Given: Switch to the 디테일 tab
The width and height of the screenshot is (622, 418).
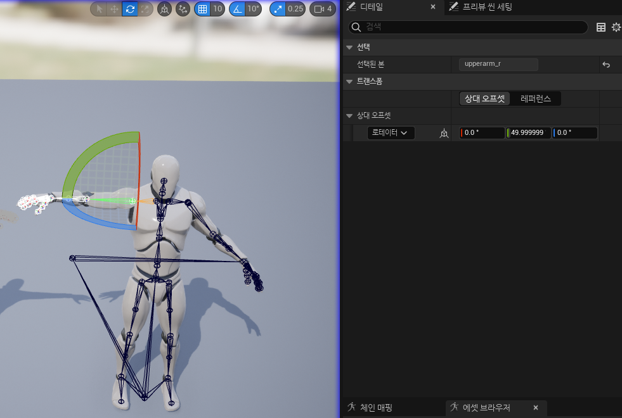Looking at the screenshot, I should [x=371, y=7].
